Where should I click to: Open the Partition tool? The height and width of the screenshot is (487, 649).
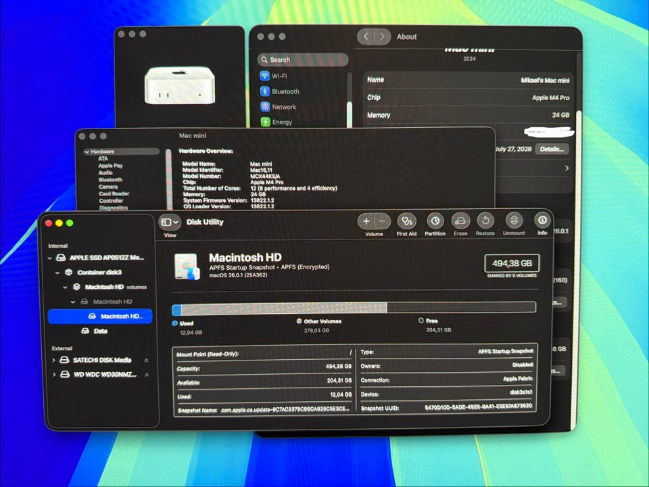pyautogui.click(x=435, y=221)
